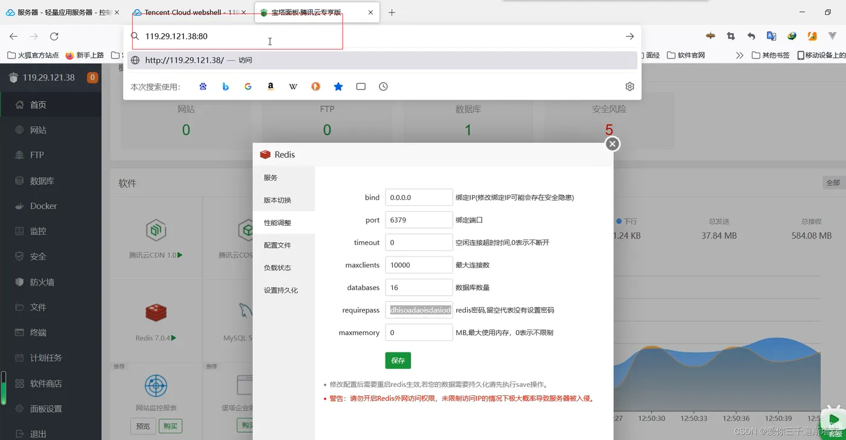This screenshot has height=440, width=846.
Task: Click the browser back arrow
Action: tap(13, 36)
